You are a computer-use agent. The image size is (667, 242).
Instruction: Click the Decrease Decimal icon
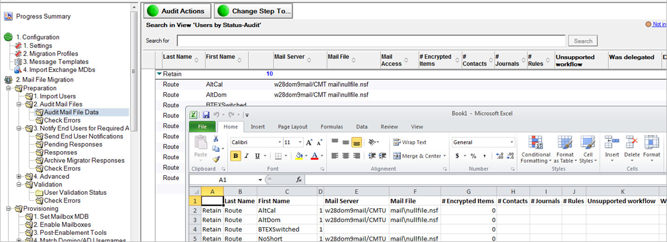click(510, 156)
